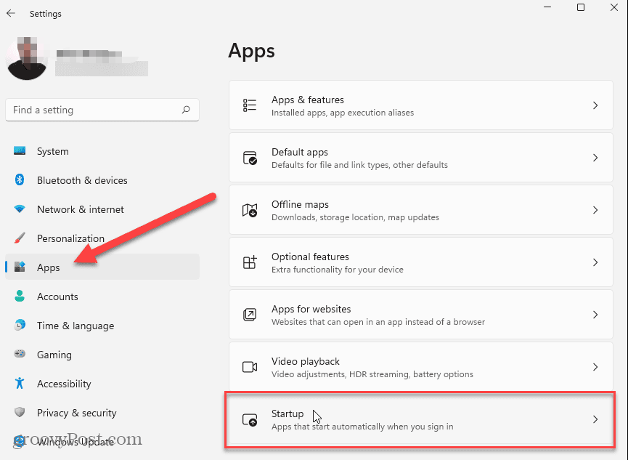Viewport: 628px width, 460px height.
Task: Click the Offline maps icon
Action: 250,210
